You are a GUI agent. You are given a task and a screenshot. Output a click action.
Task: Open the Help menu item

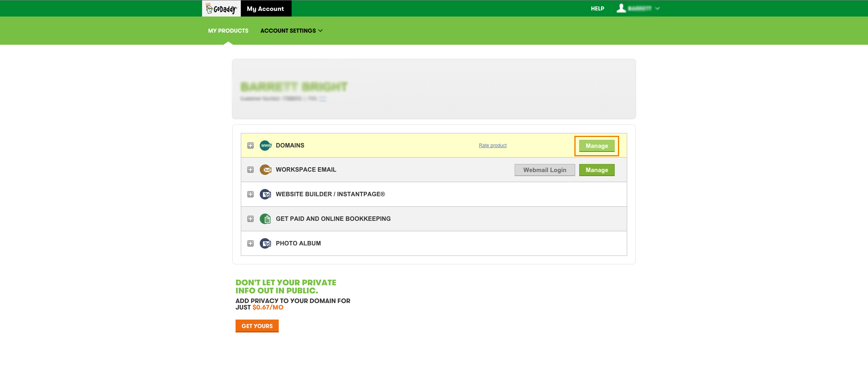(x=597, y=8)
